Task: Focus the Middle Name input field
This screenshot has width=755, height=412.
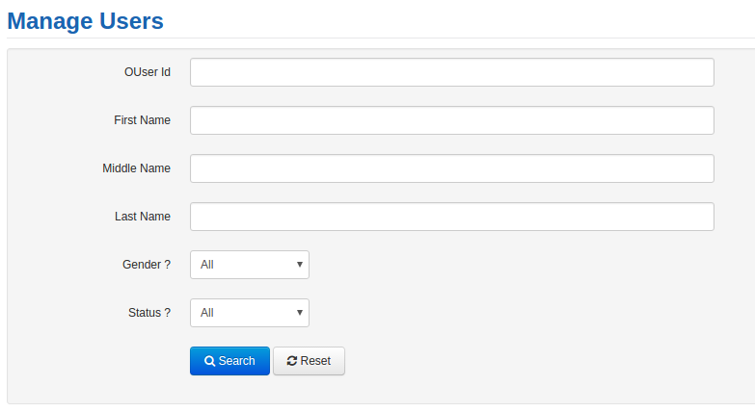Action: pyautogui.click(x=451, y=168)
